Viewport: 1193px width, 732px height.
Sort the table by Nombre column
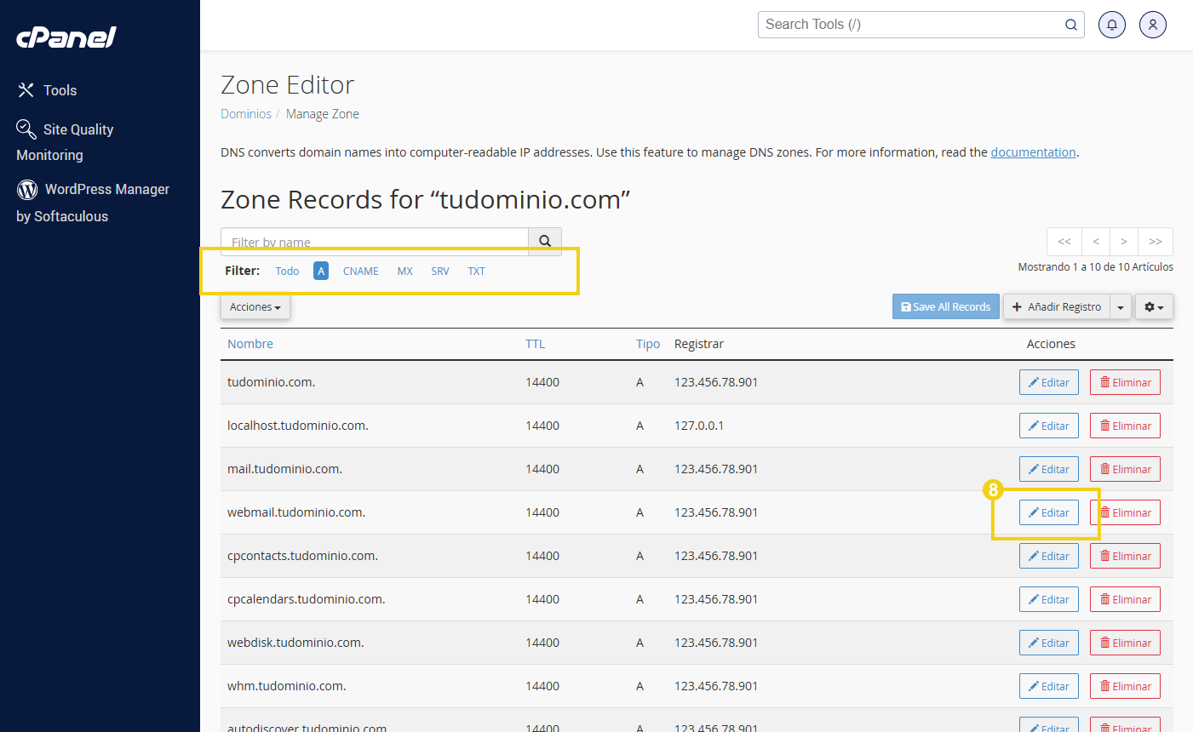pyautogui.click(x=250, y=344)
